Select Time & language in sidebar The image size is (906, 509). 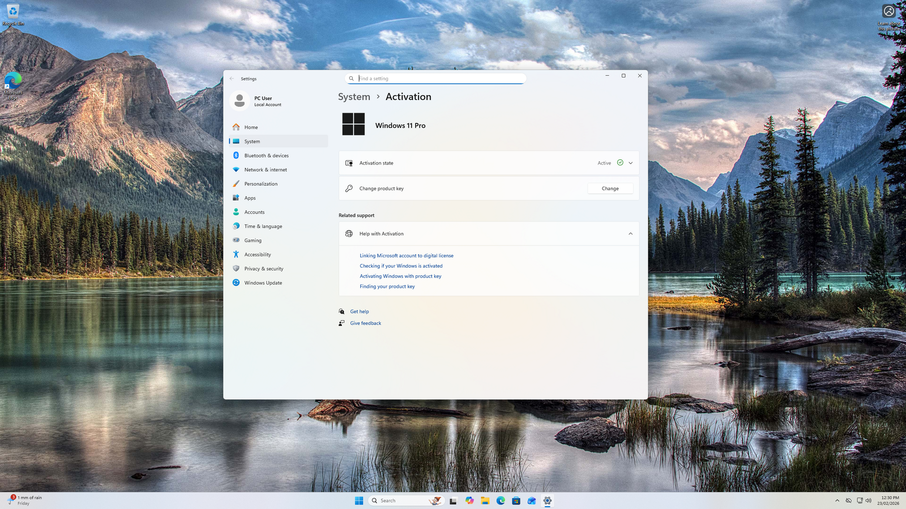[x=263, y=226]
